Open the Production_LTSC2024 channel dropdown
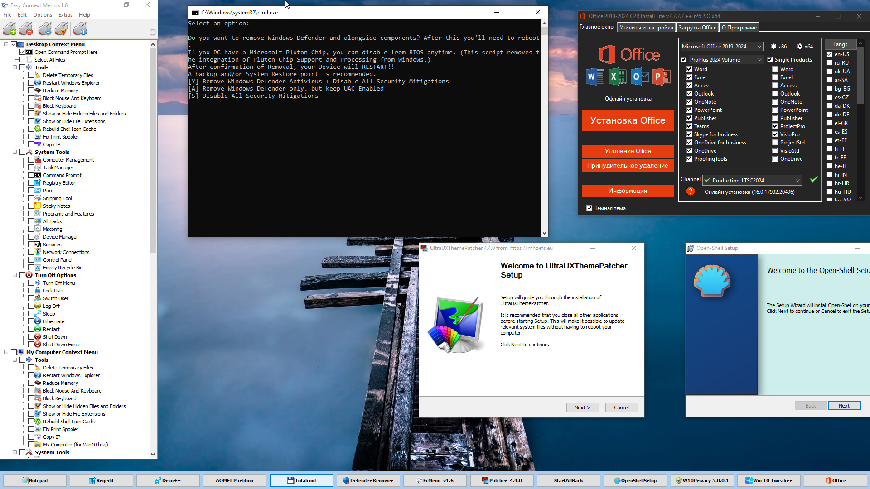This screenshot has width=870, height=489. click(x=752, y=180)
